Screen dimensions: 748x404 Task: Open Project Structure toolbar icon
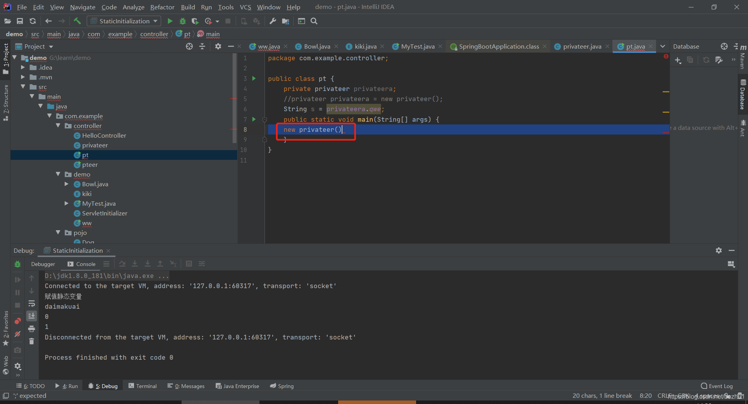click(286, 21)
